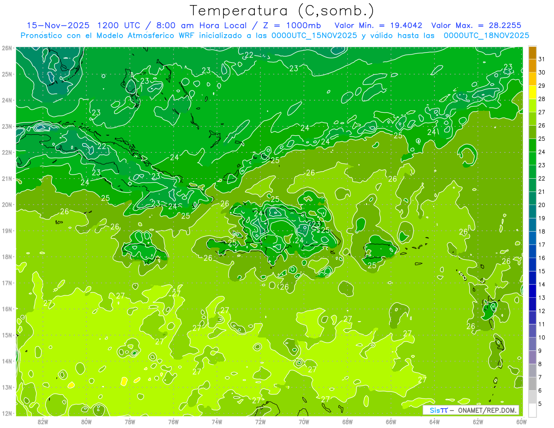Click the 78W longitude axis label
554x428 pixels.
click(x=130, y=422)
